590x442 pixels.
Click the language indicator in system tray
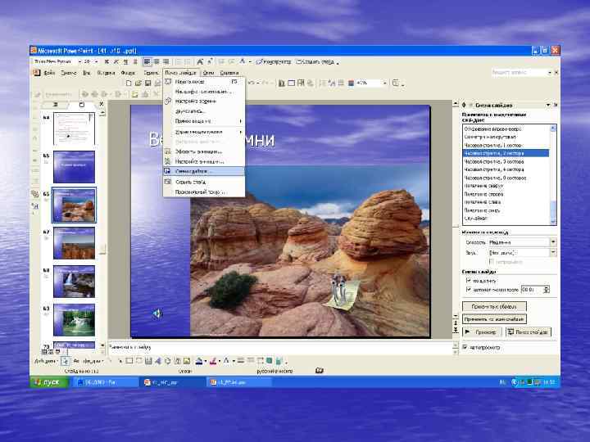point(502,382)
